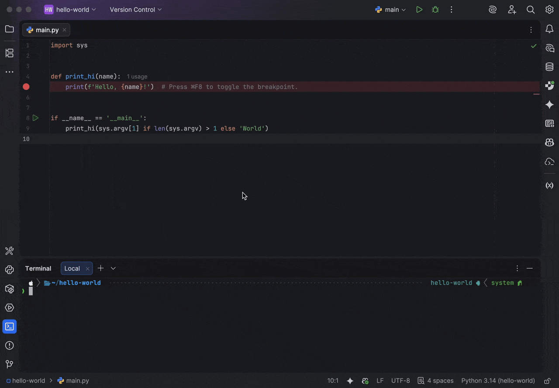The height and width of the screenshot is (388, 559).
Task: Open the UTF-8 encoding selector
Action: (x=400, y=381)
